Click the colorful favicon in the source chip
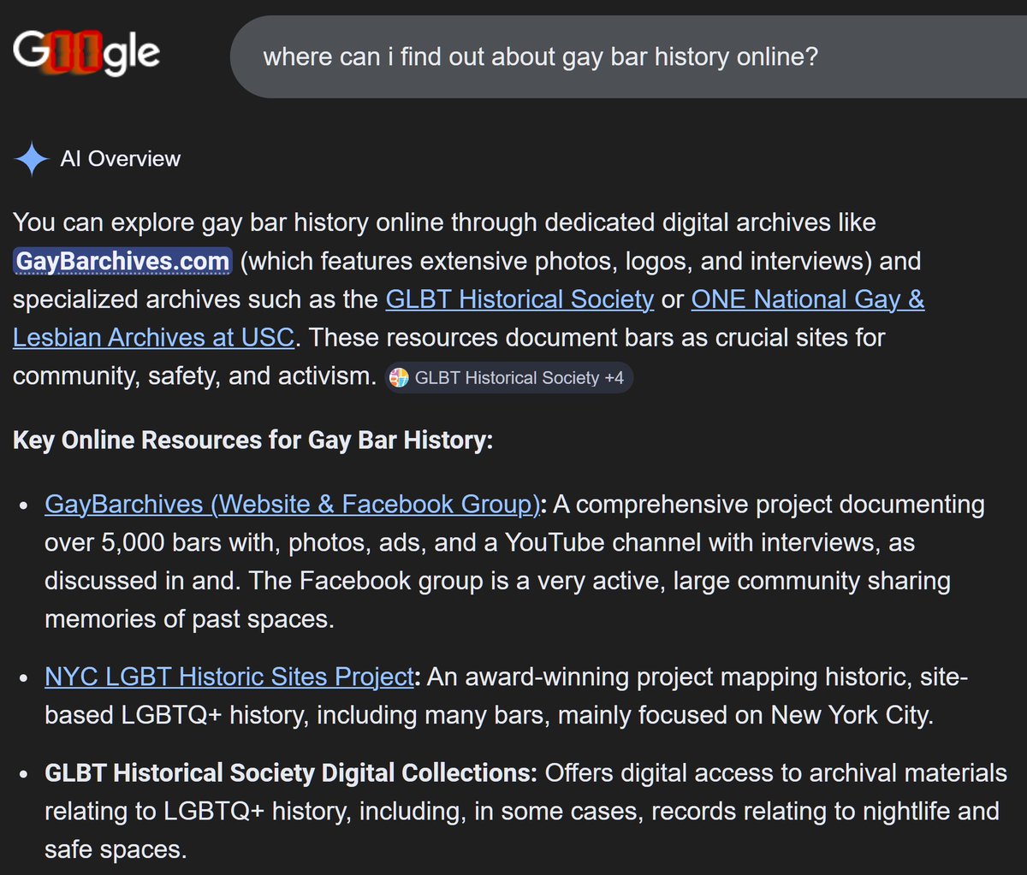 coord(400,378)
